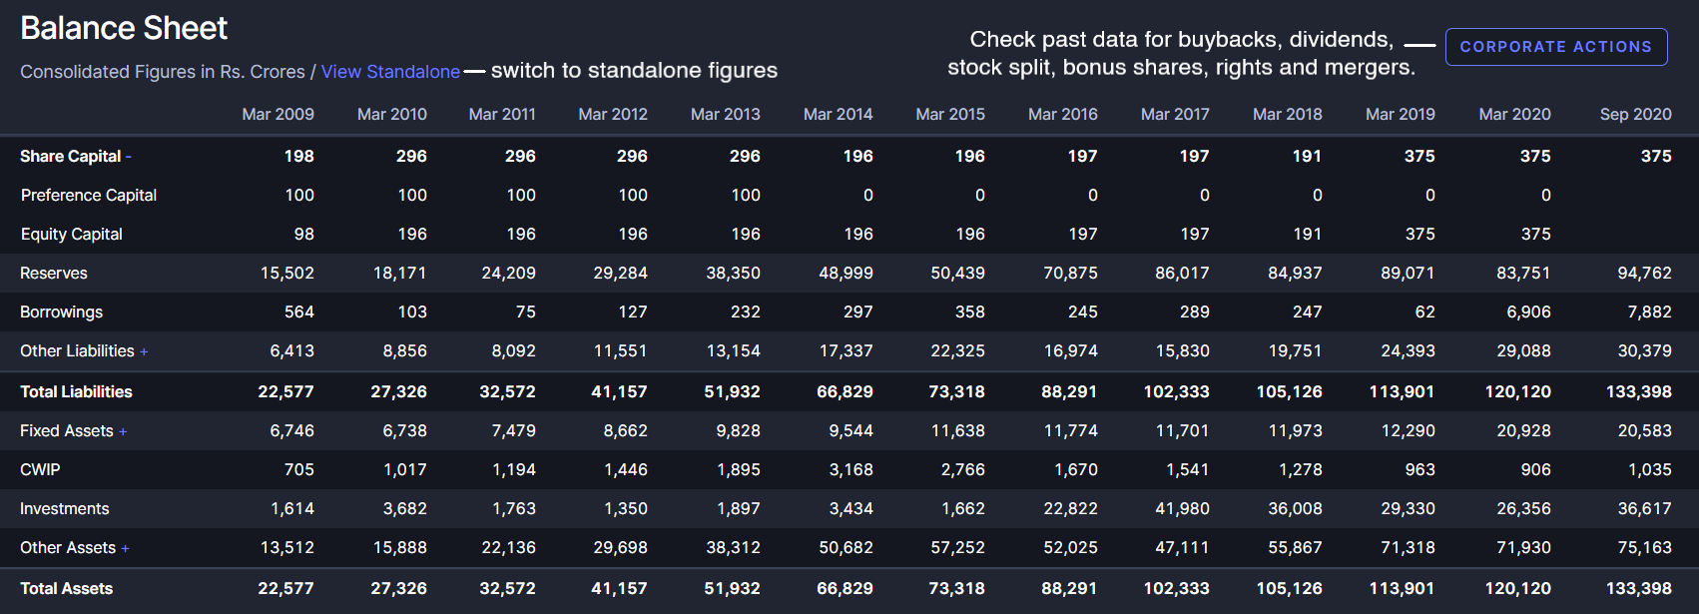Click Borrowings value 564

click(298, 311)
